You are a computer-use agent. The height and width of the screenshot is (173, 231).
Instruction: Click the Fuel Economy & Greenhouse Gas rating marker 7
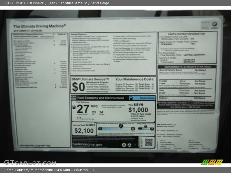pos(121,126)
